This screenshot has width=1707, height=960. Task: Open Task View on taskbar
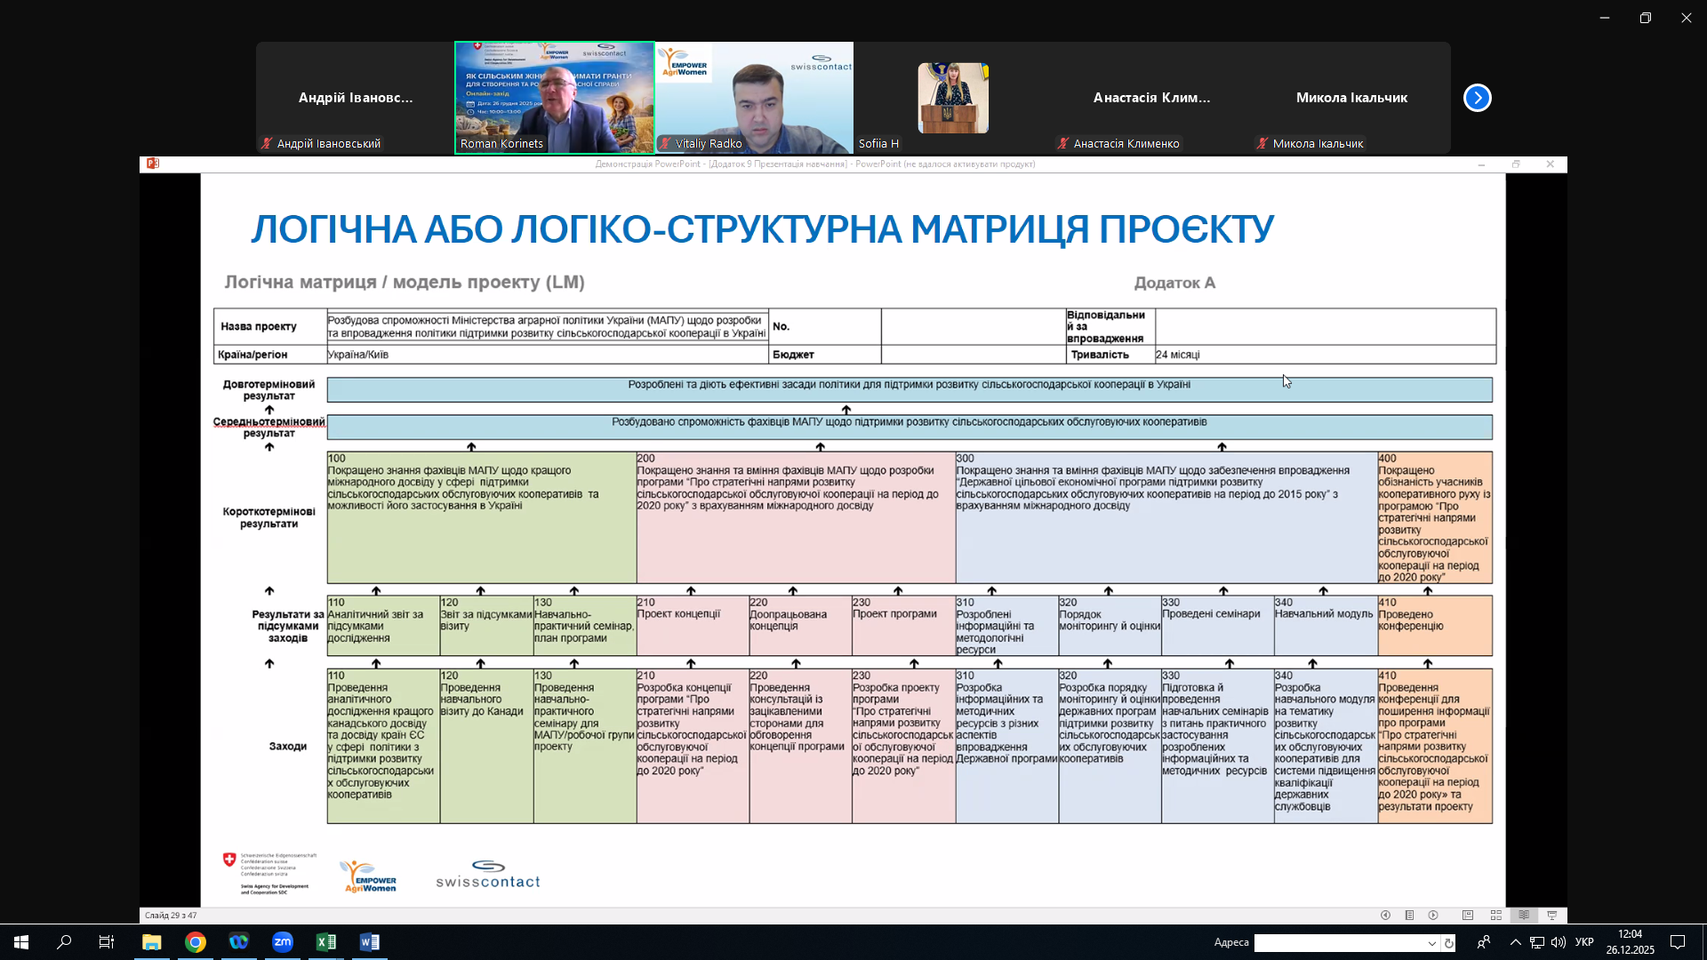[107, 942]
